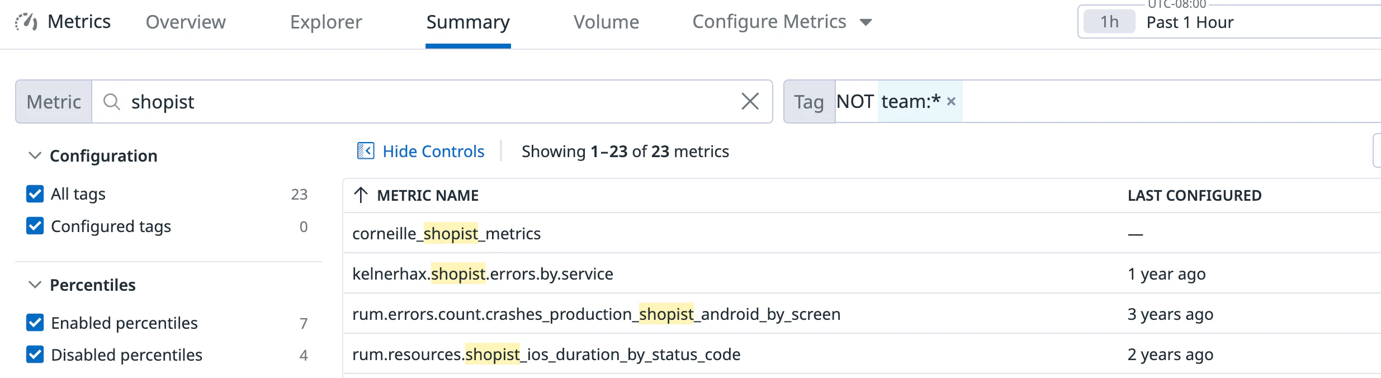Click the 1h time badge
Screen dimensions: 1381x378
coord(1109,22)
